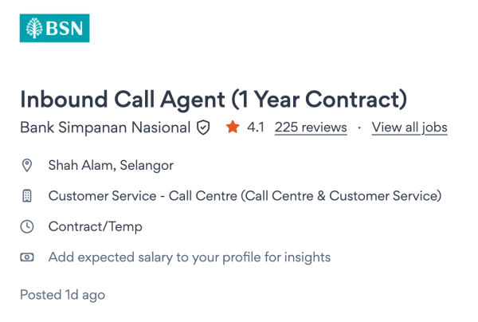The height and width of the screenshot is (322, 478).
Task: Click the 4.1 rating score
Action: tap(256, 128)
